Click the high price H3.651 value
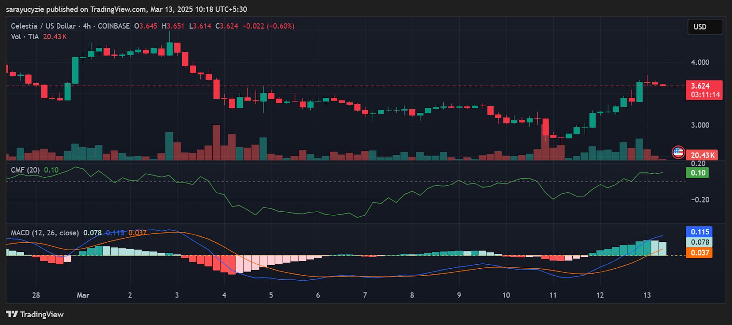This screenshot has width=732, height=325. click(x=173, y=26)
